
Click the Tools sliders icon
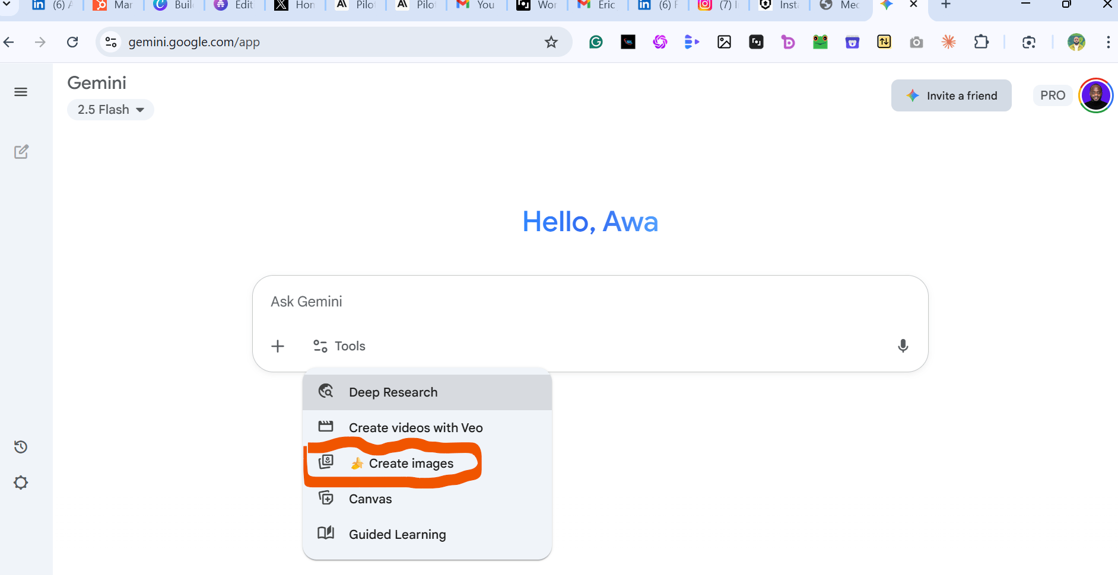coord(320,346)
